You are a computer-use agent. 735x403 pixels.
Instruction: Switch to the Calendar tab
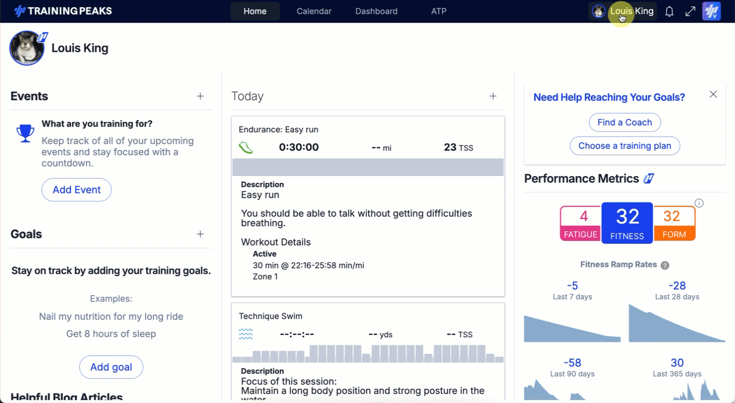click(314, 11)
